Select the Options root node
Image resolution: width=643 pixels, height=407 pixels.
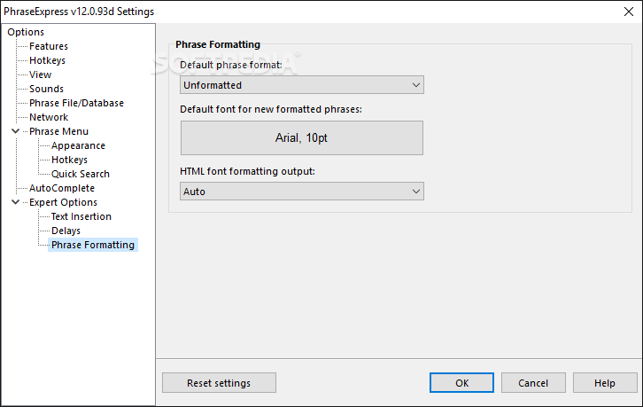(x=26, y=32)
